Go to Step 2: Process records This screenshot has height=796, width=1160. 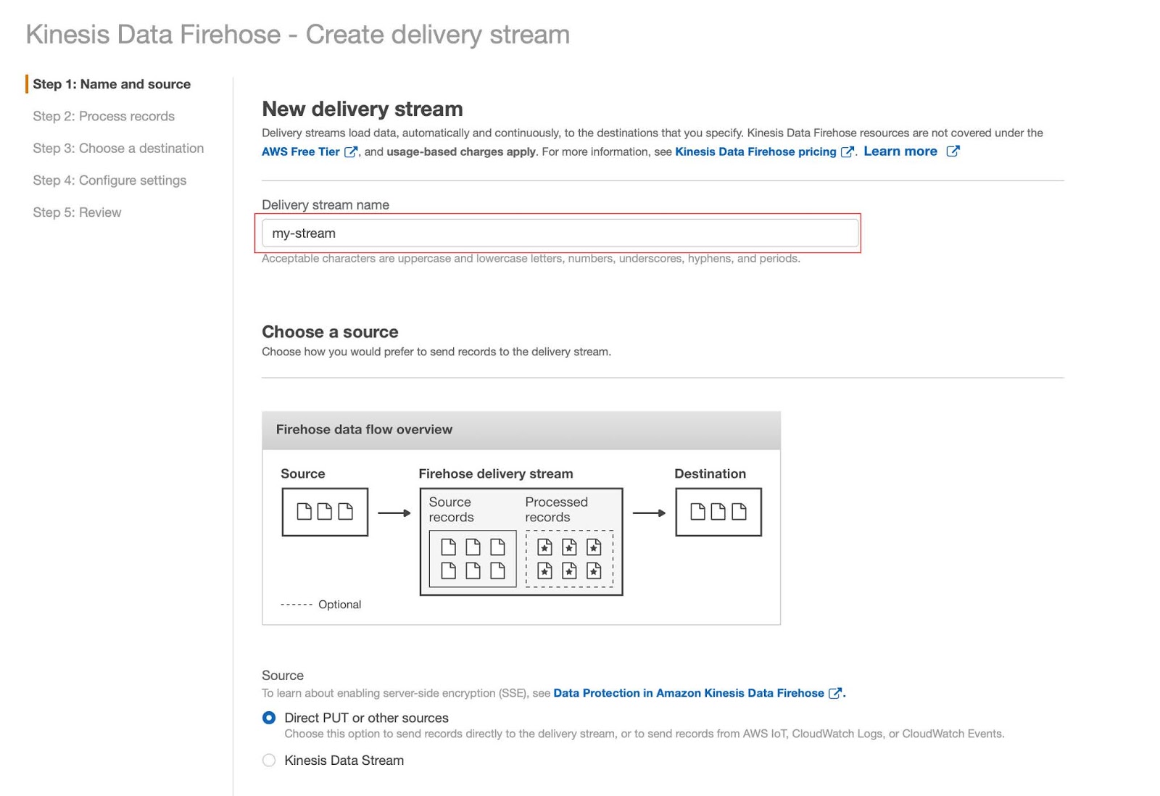click(104, 116)
